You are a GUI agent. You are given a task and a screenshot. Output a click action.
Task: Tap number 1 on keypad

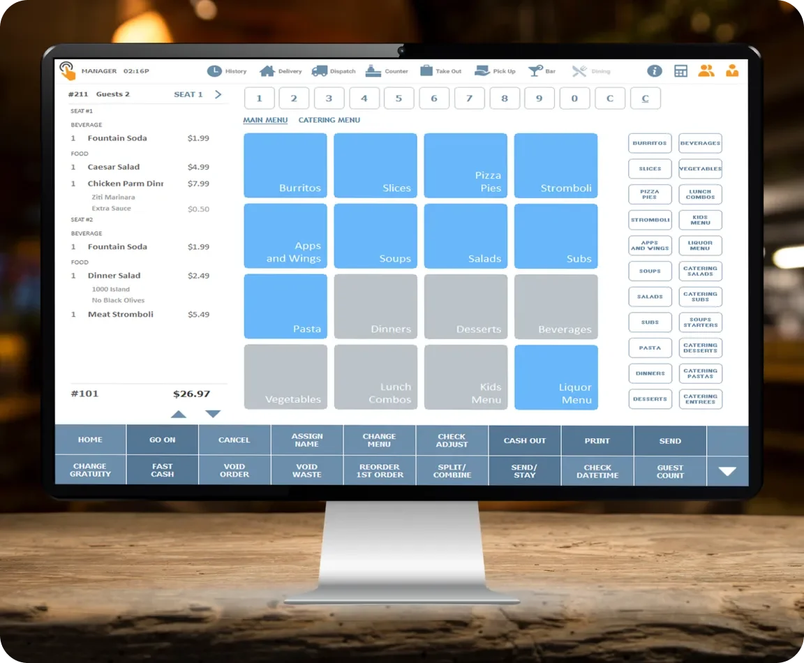point(259,98)
